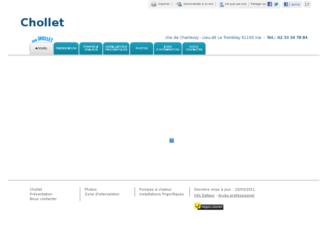Screen dimensions: 328x246
Task: Click the imprimer text link
Action: click(164, 4)
